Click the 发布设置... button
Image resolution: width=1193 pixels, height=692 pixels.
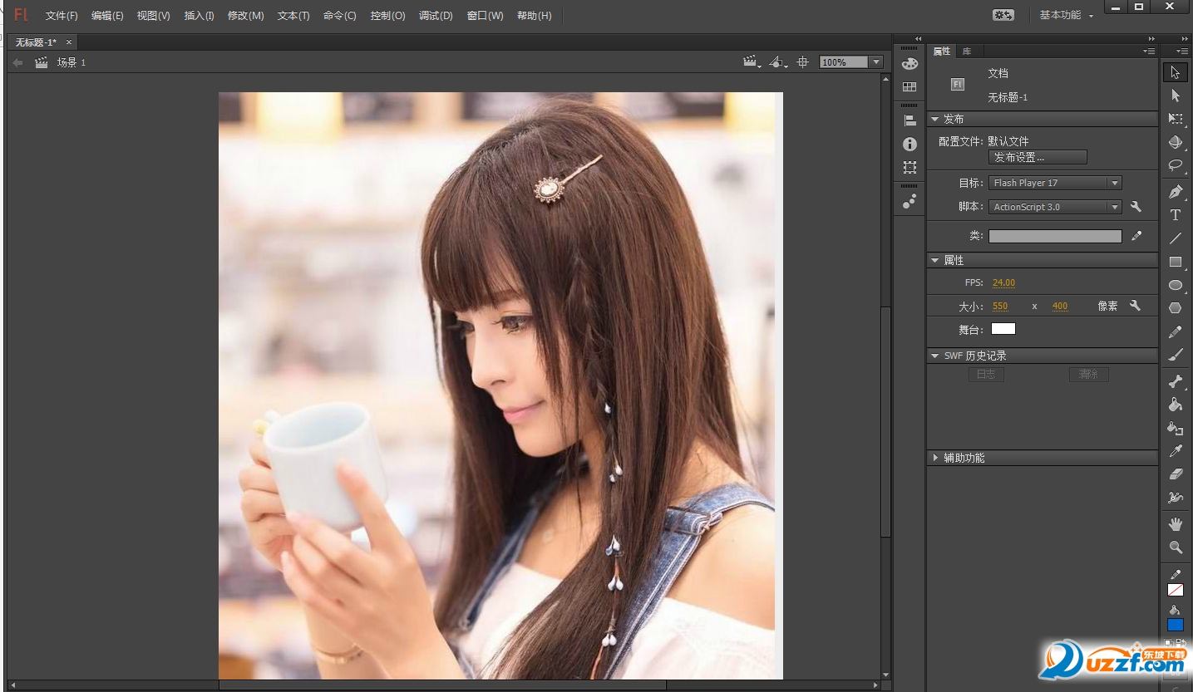pos(1037,157)
